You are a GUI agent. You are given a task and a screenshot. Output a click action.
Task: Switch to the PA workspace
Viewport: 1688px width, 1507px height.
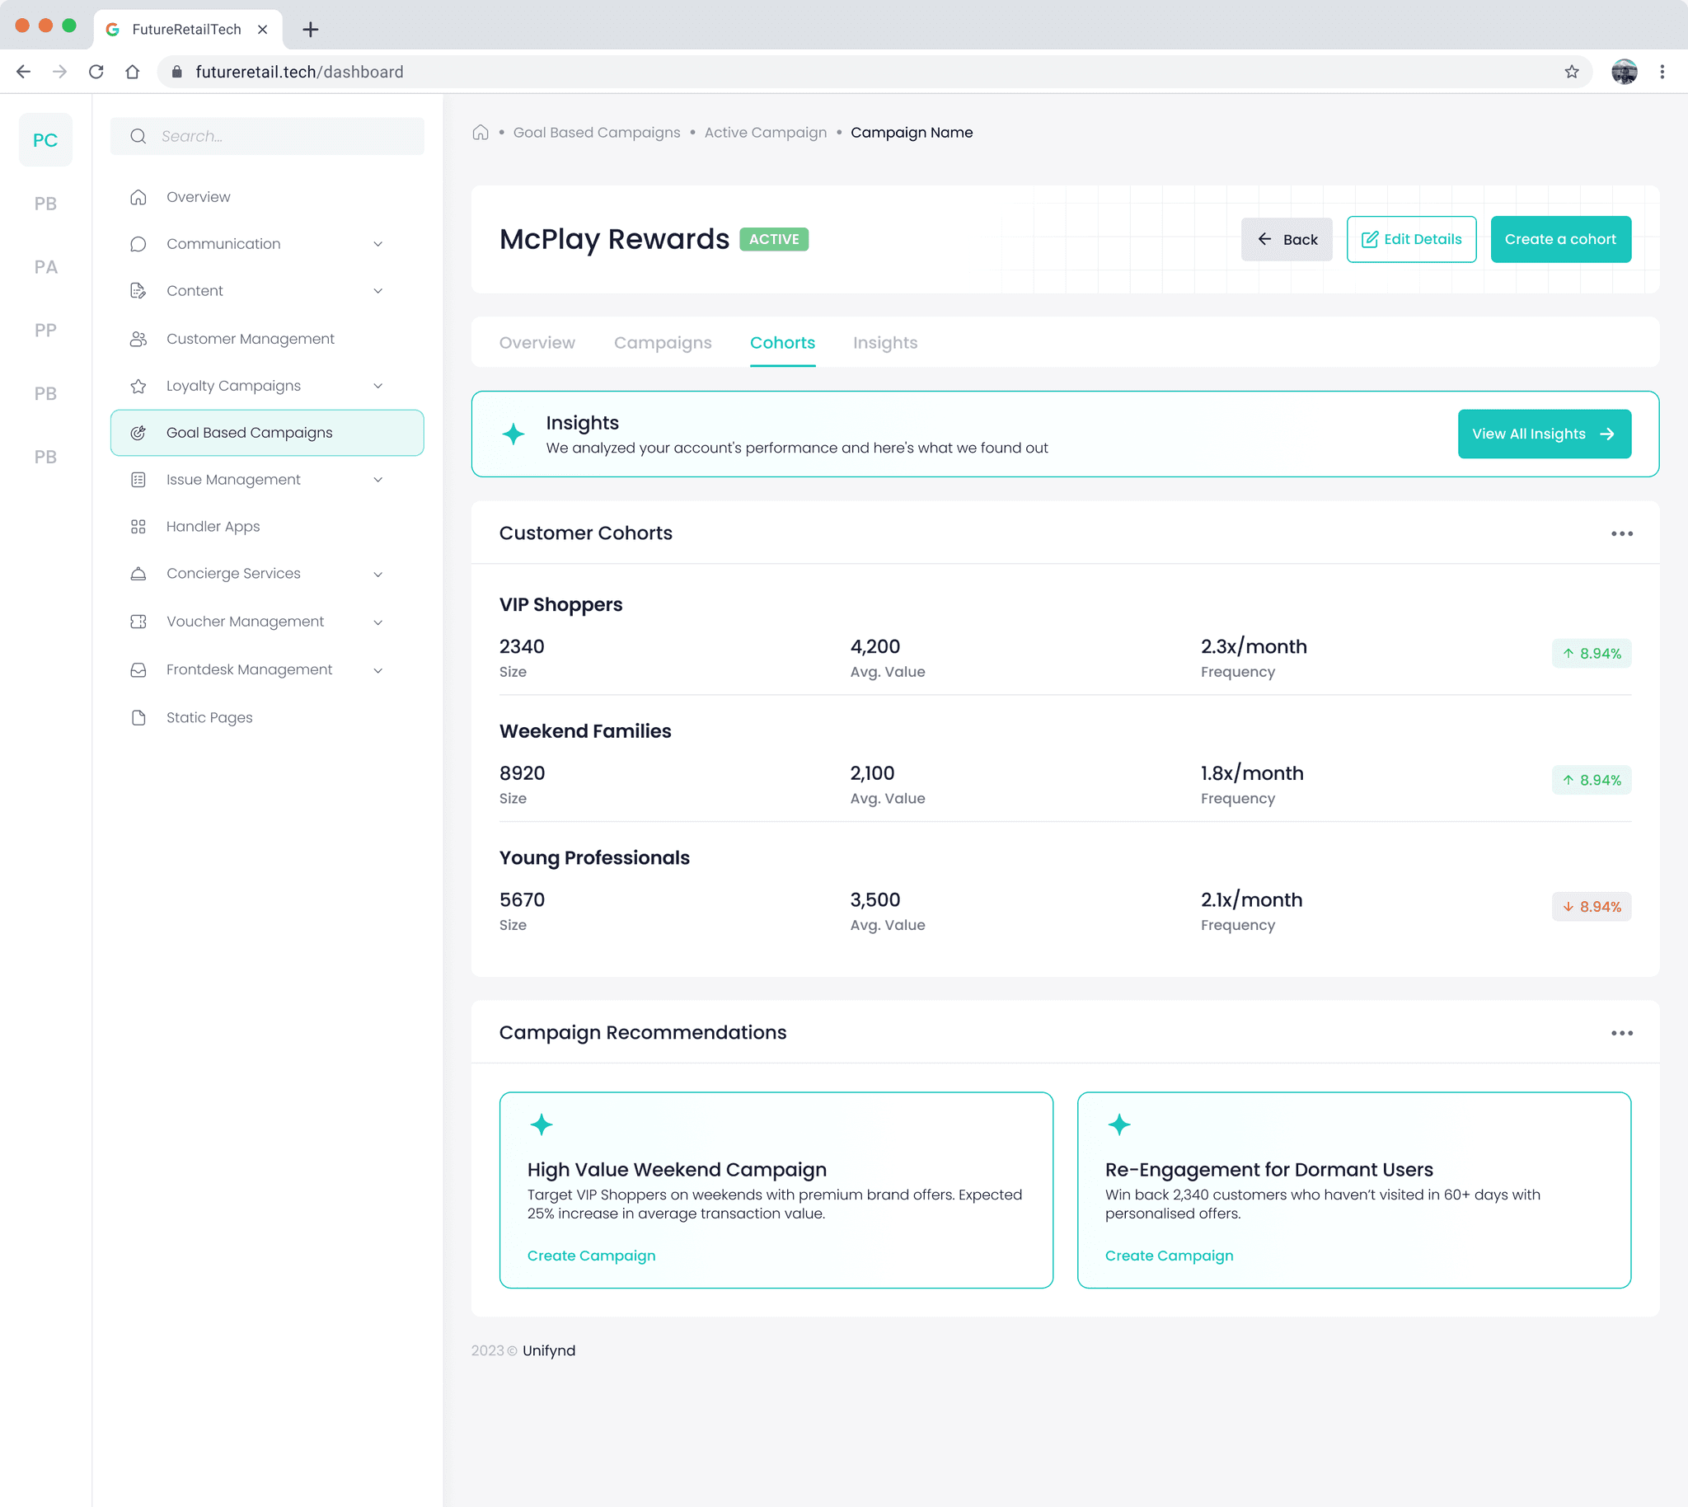45,266
